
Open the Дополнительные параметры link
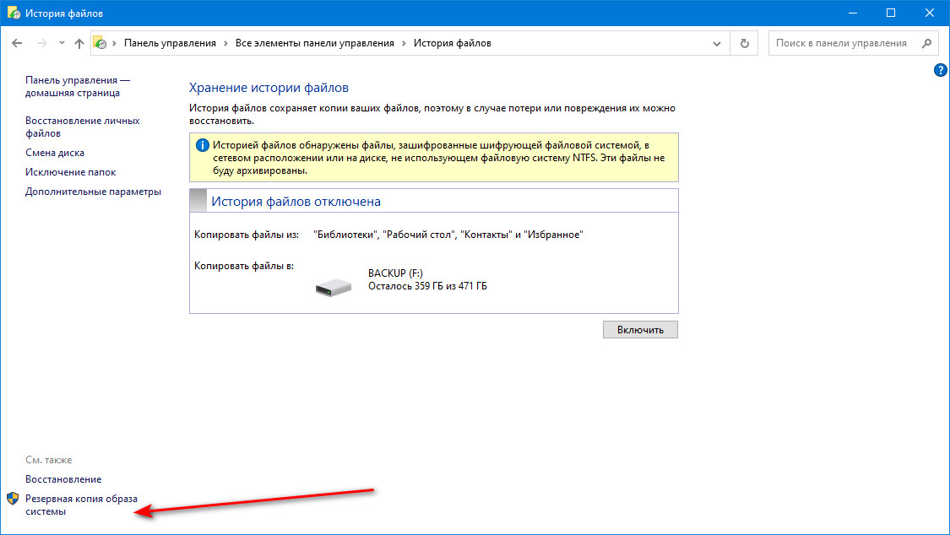pyautogui.click(x=93, y=192)
